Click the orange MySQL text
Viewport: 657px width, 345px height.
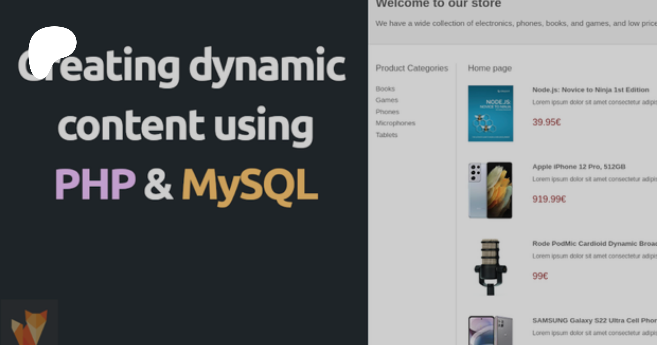(249, 185)
